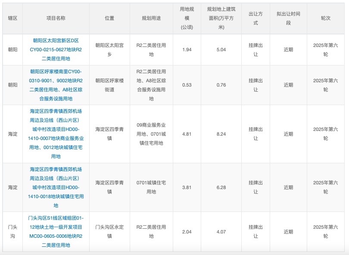Open the 门头沟区S1线区域组团 MC00-0605-0006 project link
349x255 pixels.
(x=56, y=232)
